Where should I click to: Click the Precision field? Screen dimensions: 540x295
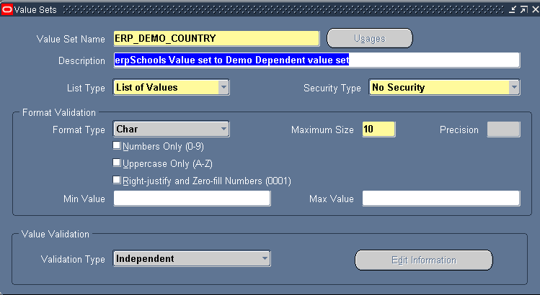(x=503, y=130)
